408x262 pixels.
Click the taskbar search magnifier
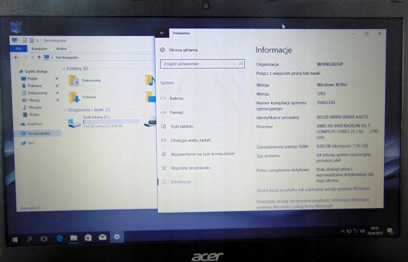[30, 239]
